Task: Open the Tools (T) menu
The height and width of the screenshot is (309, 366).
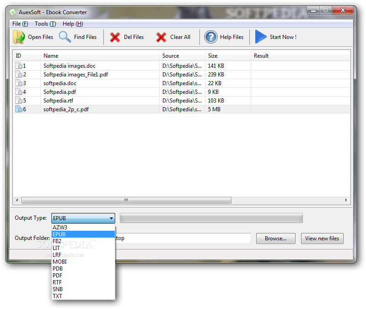Action: 45,24
